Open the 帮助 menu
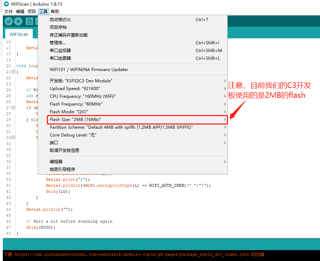 pos(55,11)
